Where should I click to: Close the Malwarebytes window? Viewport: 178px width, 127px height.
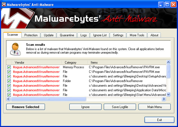pyautogui.click(x=174, y=5)
